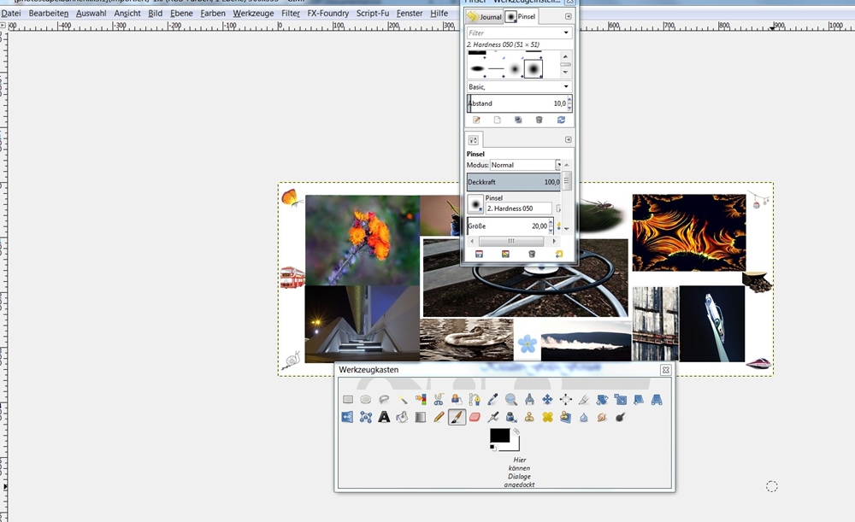Select the Blend gradient tool
This screenshot has width=855, height=522.
[421, 418]
